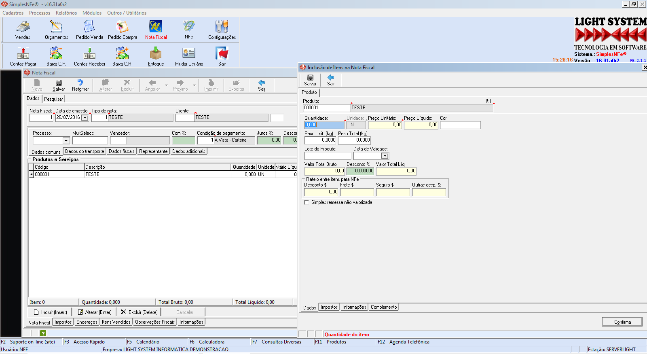This screenshot has width=647, height=354.
Task: Click Sair in Inclusão de Itens window
Action: click(x=331, y=80)
